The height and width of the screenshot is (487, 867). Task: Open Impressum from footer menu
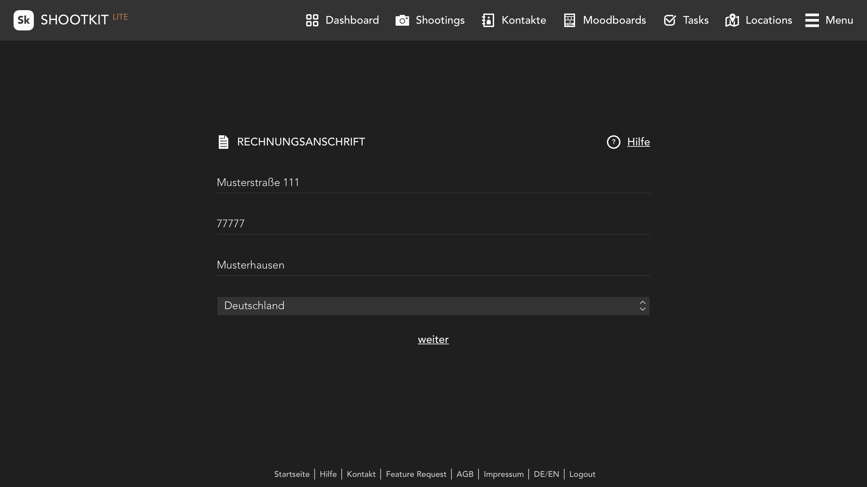coord(503,474)
